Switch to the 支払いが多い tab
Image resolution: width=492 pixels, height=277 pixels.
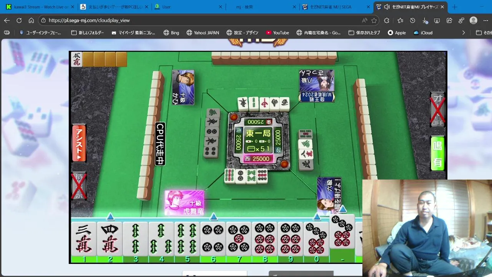pyautogui.click(x=114, y=7)
